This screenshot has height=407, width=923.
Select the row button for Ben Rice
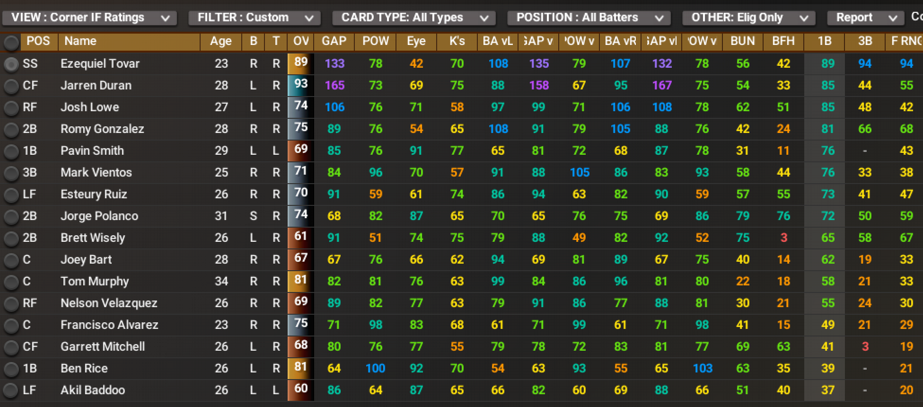(x=11, y=369)
